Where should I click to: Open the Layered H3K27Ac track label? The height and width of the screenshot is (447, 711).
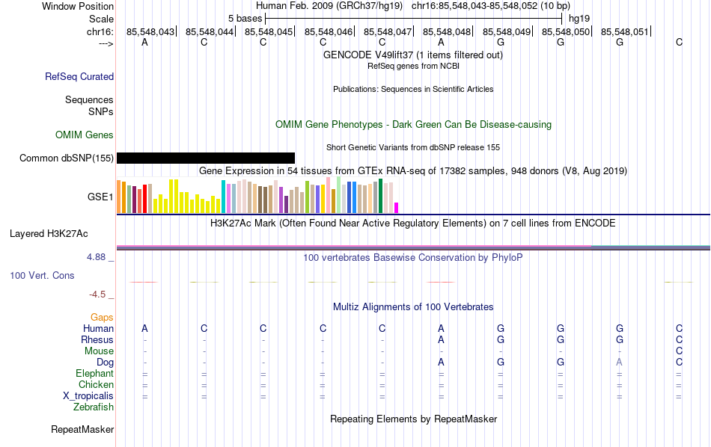click(x=49, y=234)
